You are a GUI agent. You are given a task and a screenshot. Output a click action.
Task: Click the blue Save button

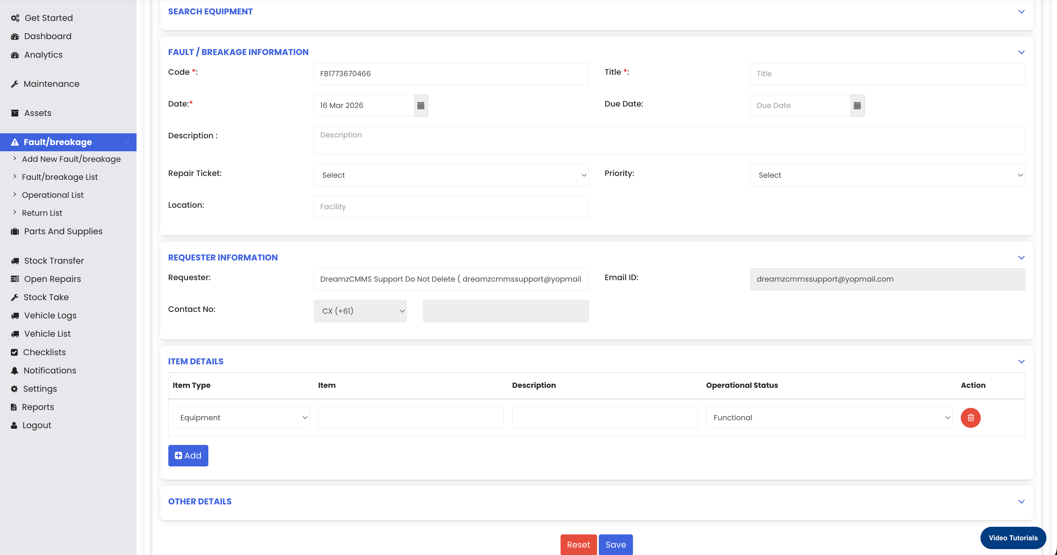coord(615,544)
